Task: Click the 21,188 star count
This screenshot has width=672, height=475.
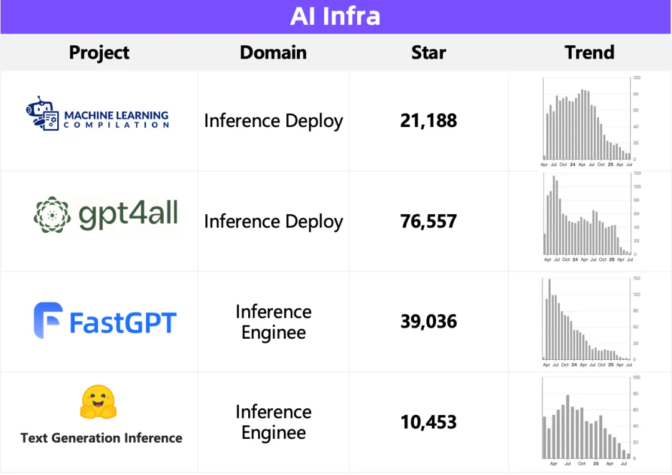Action: point(429,121)
